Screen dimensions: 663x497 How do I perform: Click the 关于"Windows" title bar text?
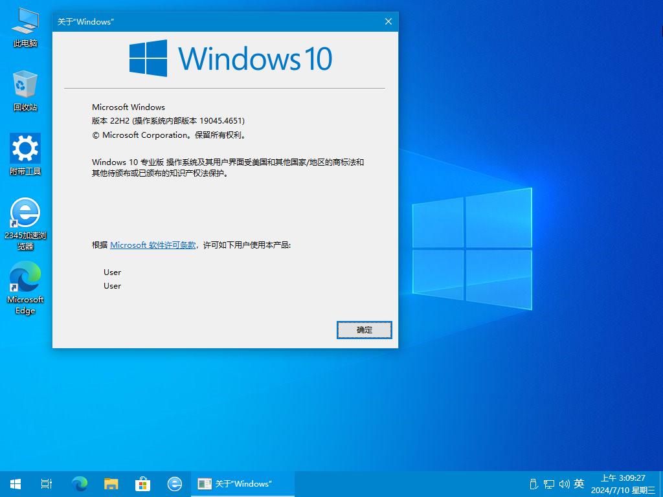(x=86, y=22)
